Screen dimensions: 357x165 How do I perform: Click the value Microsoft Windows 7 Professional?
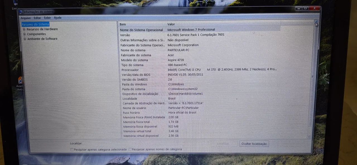pyautogui.click(x=191, y=30)
